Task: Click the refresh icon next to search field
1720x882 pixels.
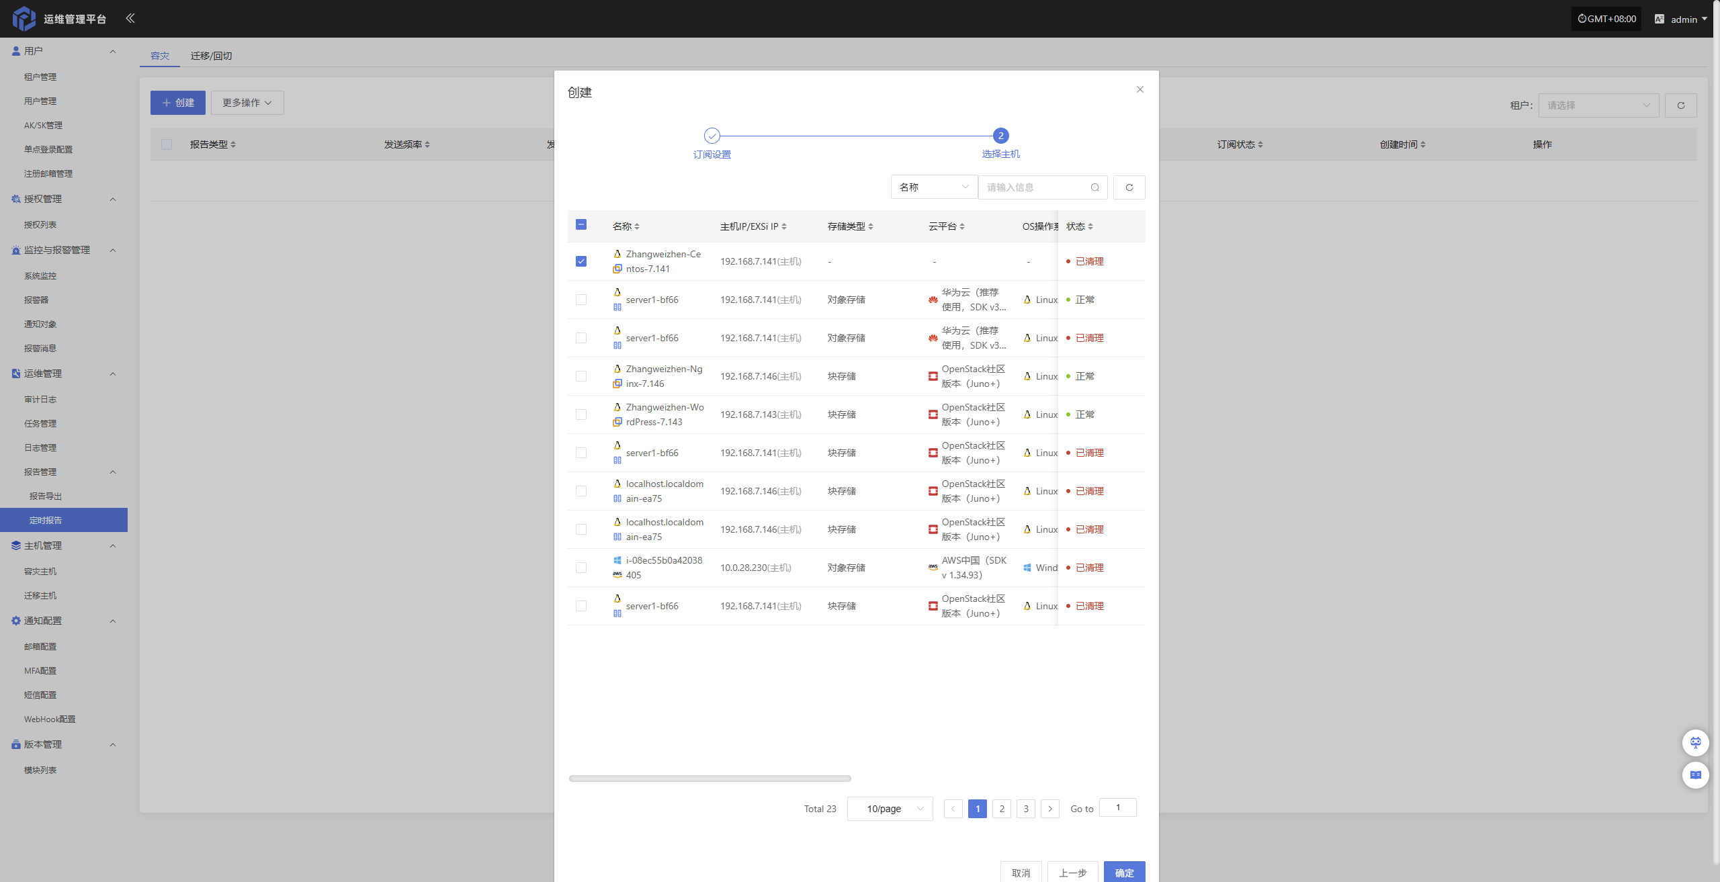Action: pos(1129,187)
